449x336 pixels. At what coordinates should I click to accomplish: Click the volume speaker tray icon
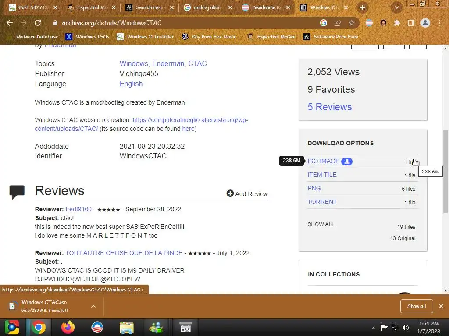point(406,327)
